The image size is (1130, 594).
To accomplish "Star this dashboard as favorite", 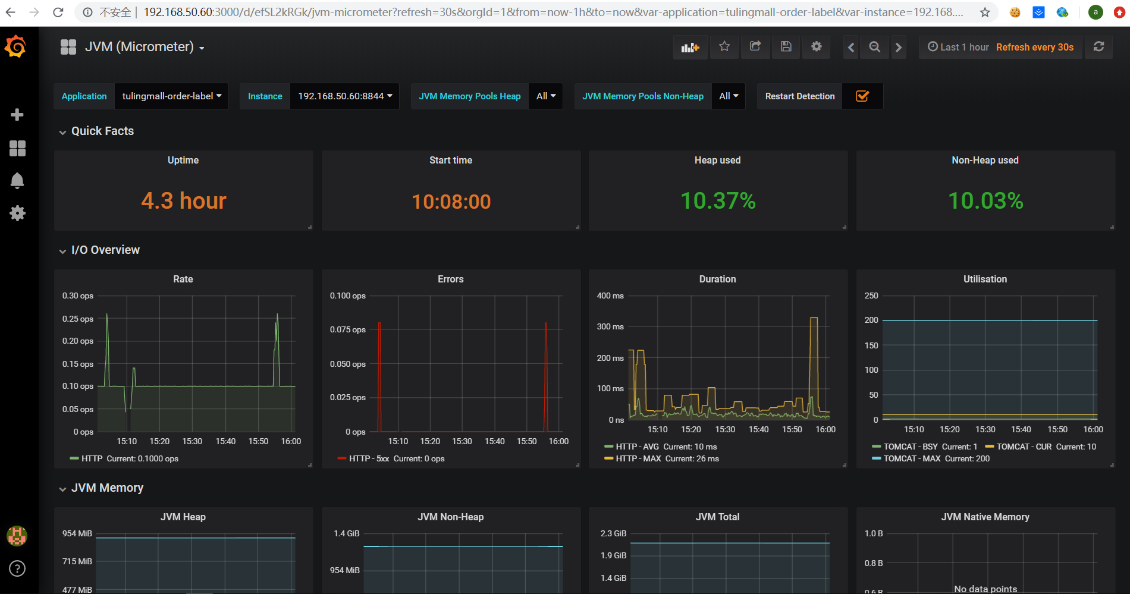I will pos(724,46).
